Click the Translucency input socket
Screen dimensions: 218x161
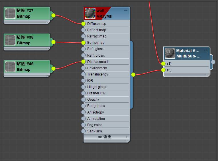[83, 74]
